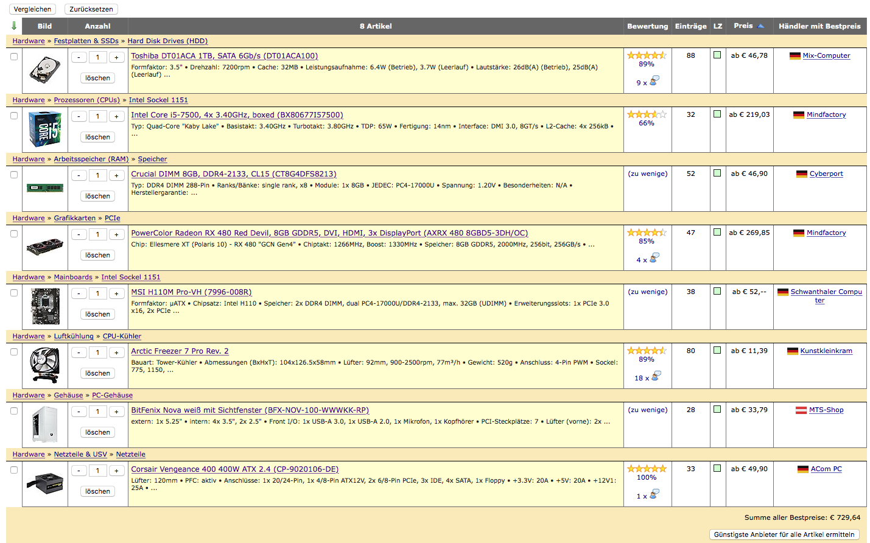870x543 pixels.
Task: Increase quantity of MSI H110M Pro-VH
Action: [x=116, y=293]
